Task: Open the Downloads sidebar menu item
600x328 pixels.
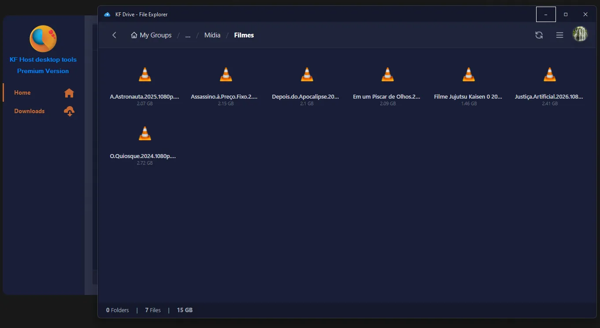Action: click(x=30, y=111)
